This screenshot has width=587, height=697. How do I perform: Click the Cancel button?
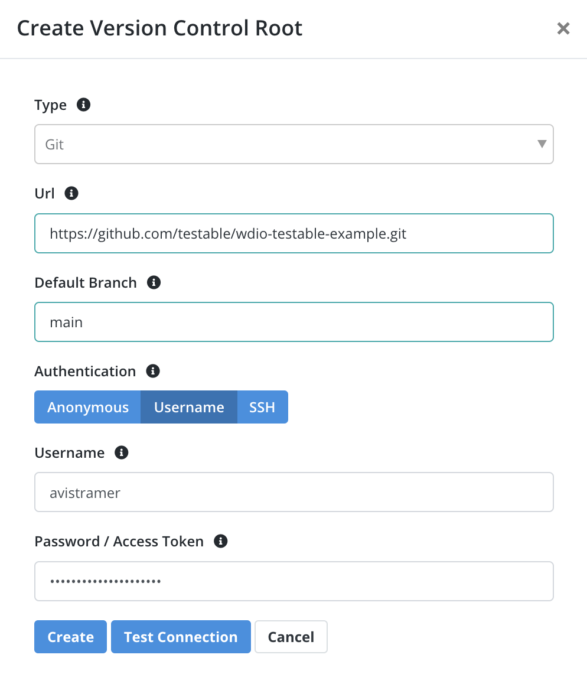pos(291,637)
